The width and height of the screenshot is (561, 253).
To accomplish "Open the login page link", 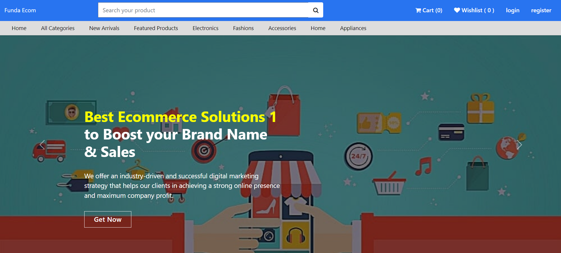I will click(x=512, y=10).
